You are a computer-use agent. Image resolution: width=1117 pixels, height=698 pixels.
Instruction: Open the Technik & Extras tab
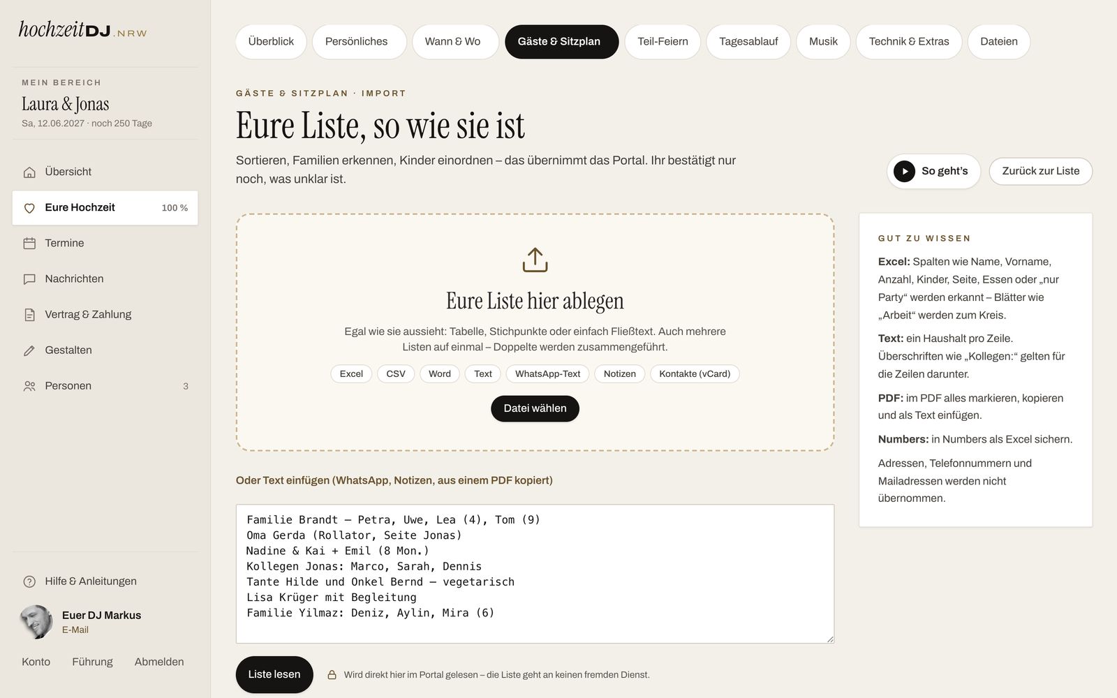[909, 42]
